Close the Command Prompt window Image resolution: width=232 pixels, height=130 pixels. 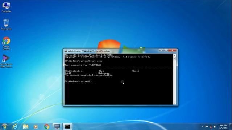[172, 51]
